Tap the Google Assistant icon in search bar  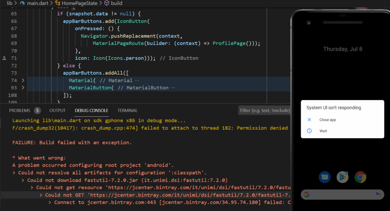click(x=378, y=195)
